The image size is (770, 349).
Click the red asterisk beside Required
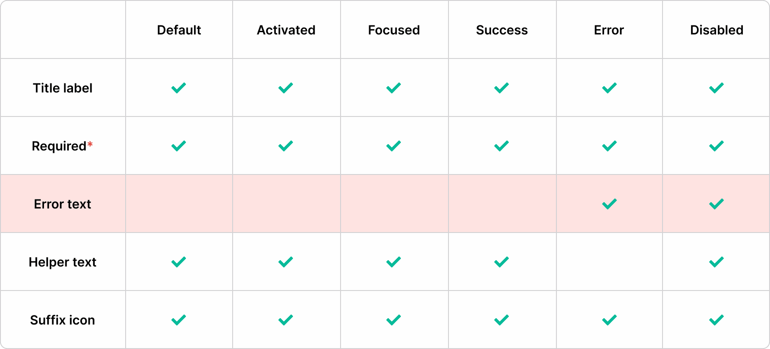(x=90, y=145)
